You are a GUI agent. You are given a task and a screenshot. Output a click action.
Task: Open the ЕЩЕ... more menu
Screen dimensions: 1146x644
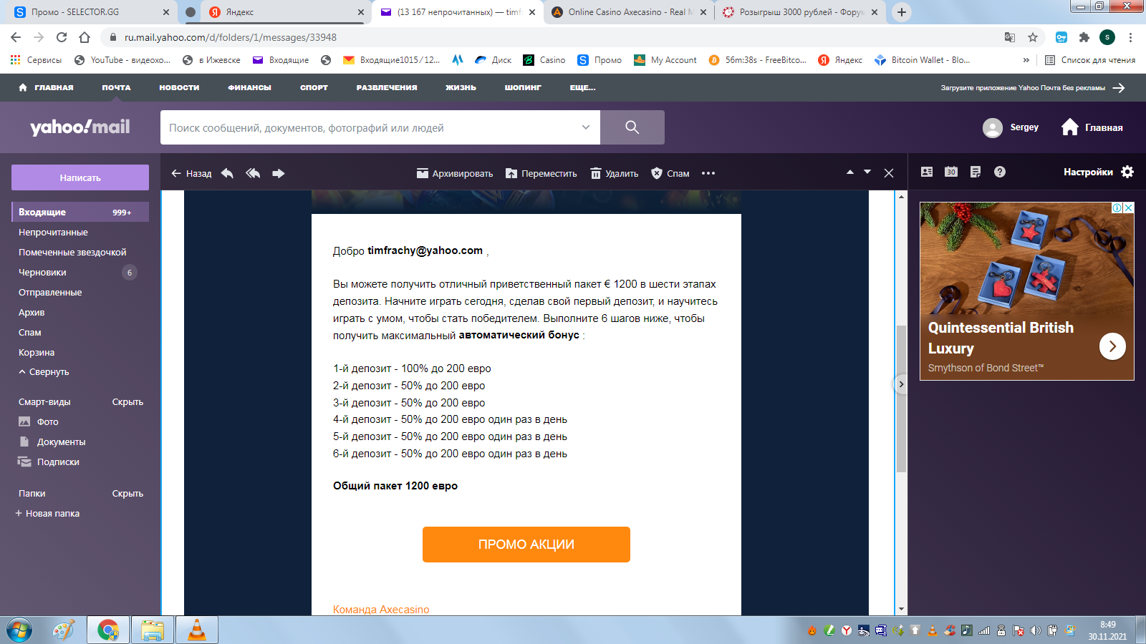pyautogui.click(x=582, y=87)
